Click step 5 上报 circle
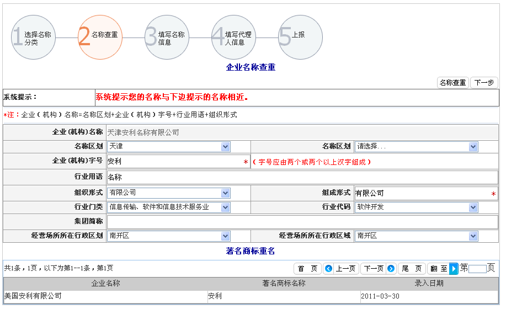Image resolution: width=506 pixels, height=309 pixels. point(300,38)
